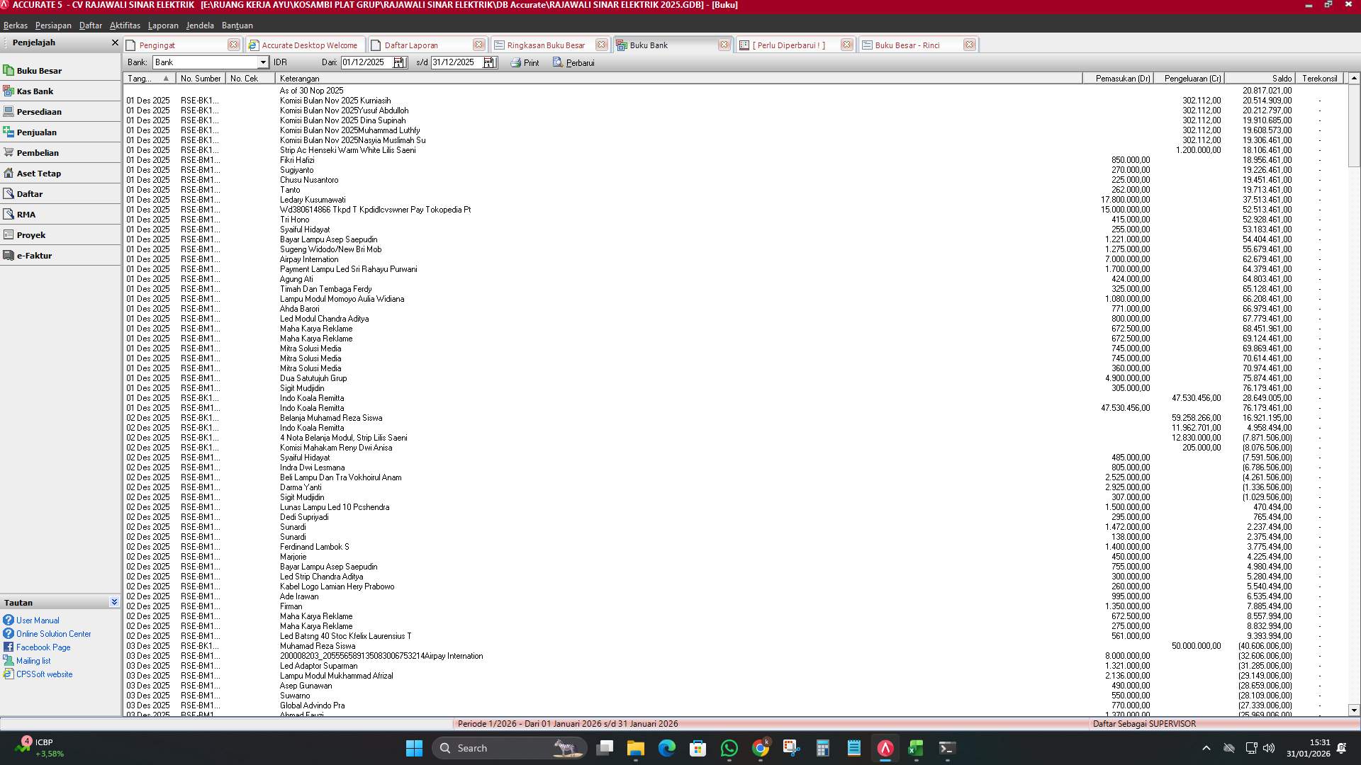Open the Laporan menu
The width and height of the screenshot is (1361, 765).
(x=163, y=25)
